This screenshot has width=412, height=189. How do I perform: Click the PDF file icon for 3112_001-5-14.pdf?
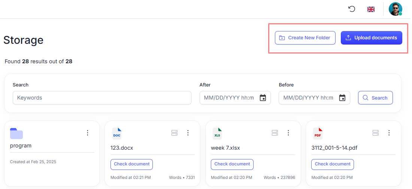point(318,134)
